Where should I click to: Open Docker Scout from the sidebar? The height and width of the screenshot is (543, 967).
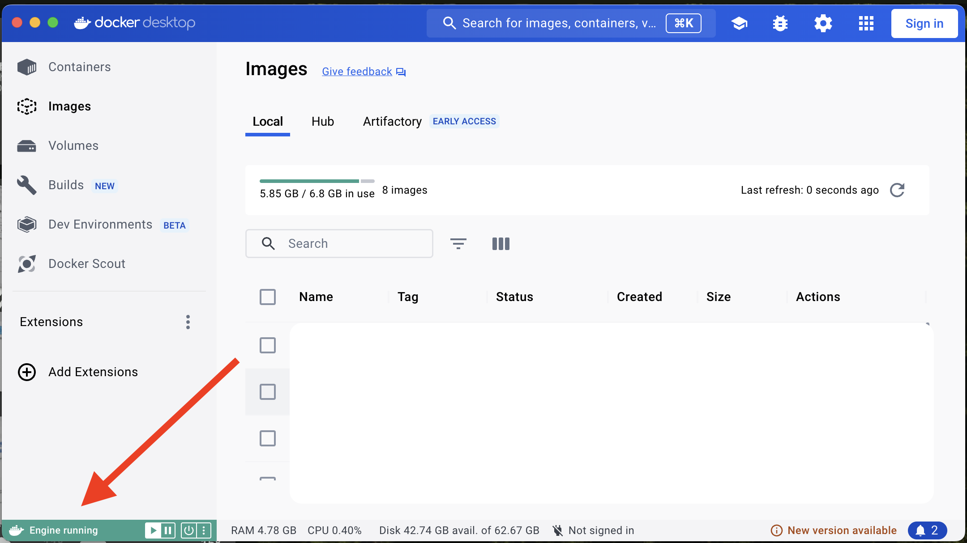[x=86, y=263]
